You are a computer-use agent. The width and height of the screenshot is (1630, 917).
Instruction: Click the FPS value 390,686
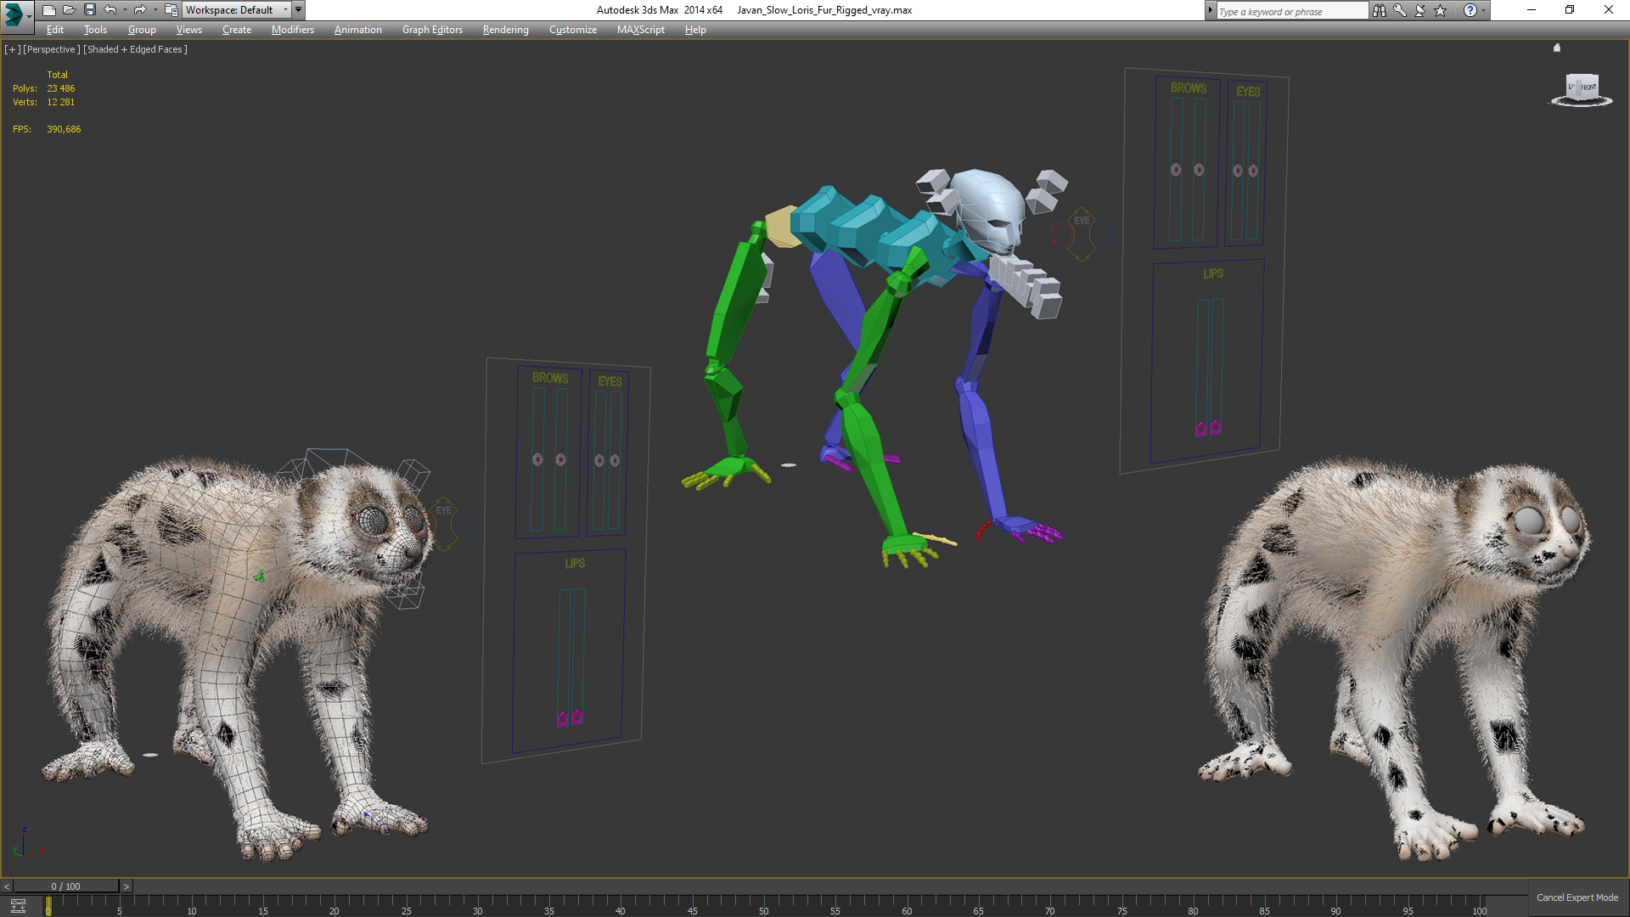click(x=65, y=129)
